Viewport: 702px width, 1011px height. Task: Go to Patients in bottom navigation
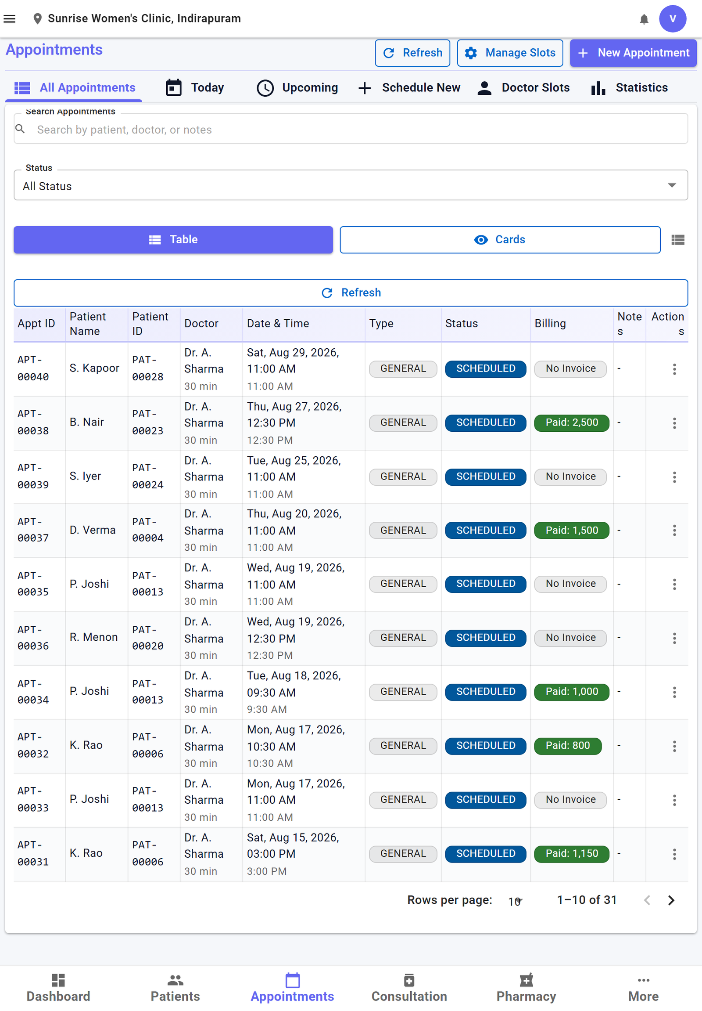click(x=175, y=988)
